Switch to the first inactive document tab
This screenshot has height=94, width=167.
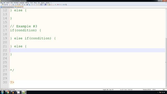coord(7,7)
